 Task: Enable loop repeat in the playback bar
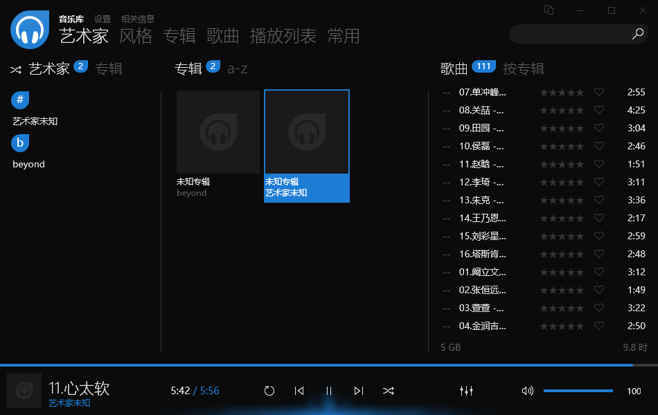(x=269, y=391)
